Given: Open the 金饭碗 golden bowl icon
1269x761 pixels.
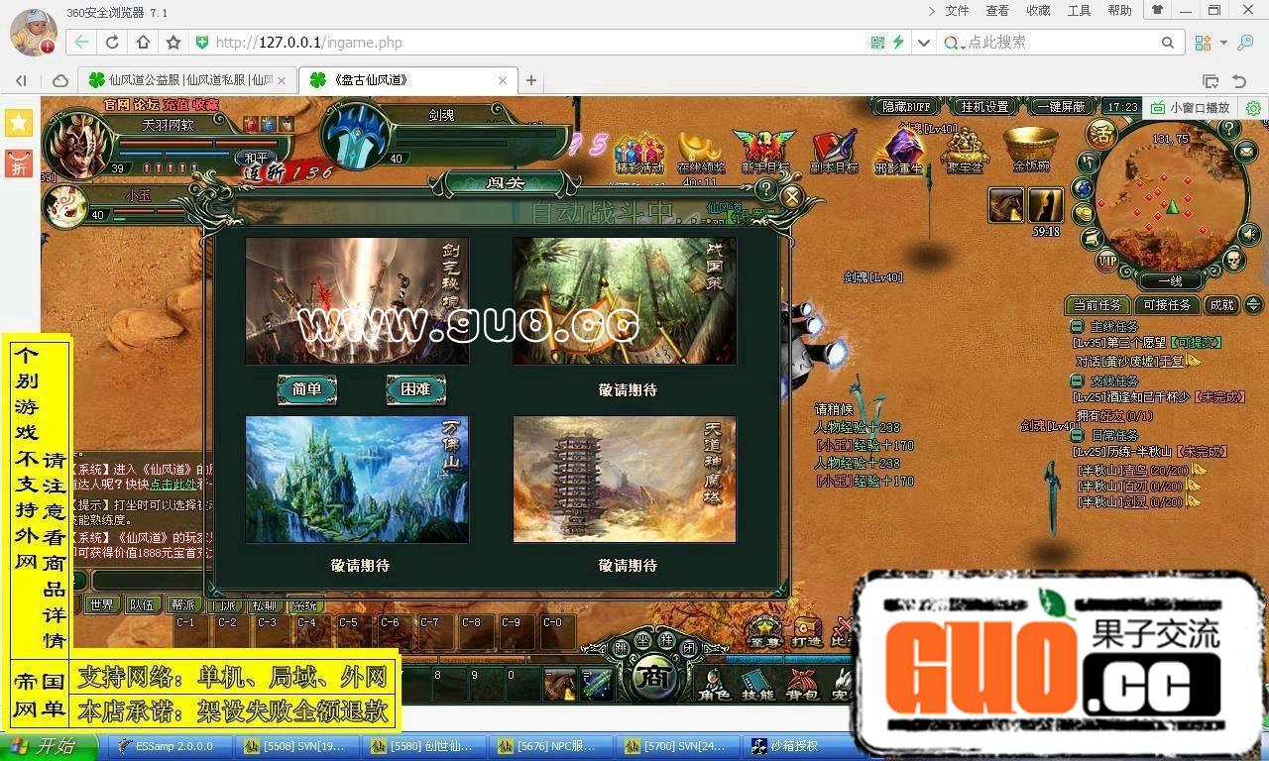Looking at the screenshot, I should [x=1031, y=152].
